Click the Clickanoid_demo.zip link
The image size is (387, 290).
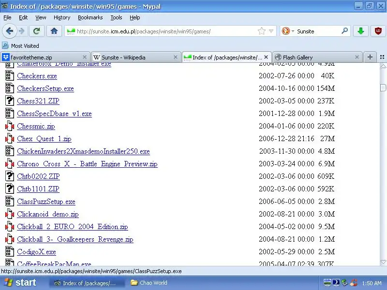(x=48, y=214)
